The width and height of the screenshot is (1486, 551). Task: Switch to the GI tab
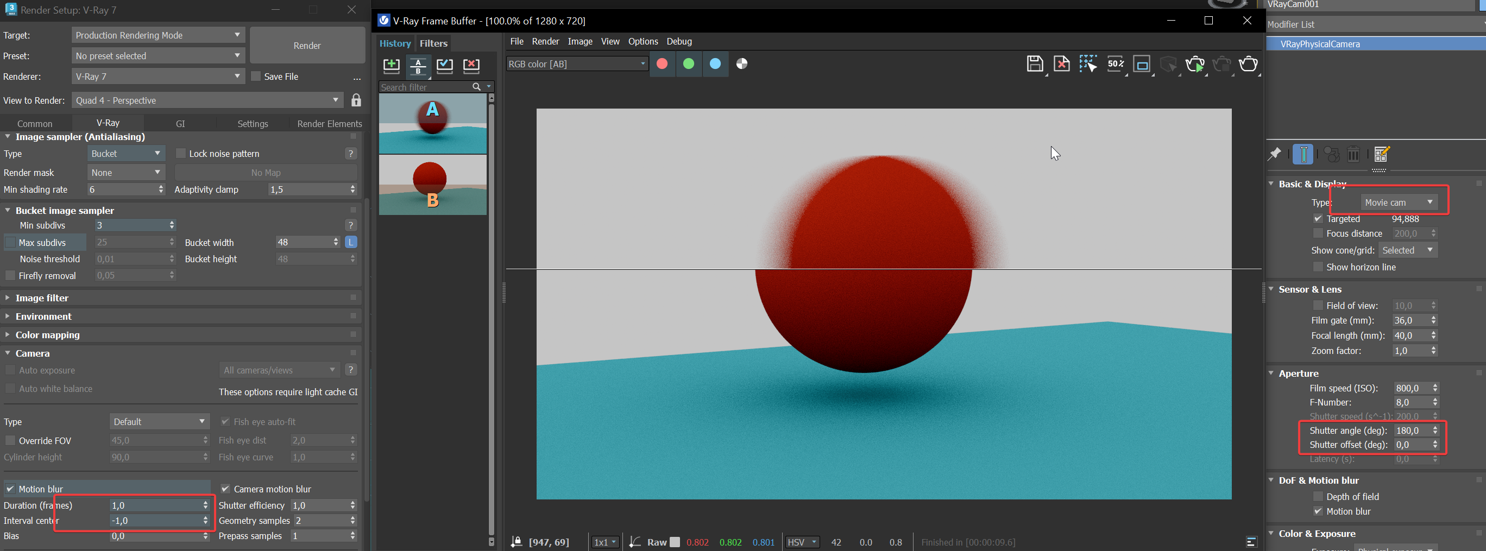point(180,123)
